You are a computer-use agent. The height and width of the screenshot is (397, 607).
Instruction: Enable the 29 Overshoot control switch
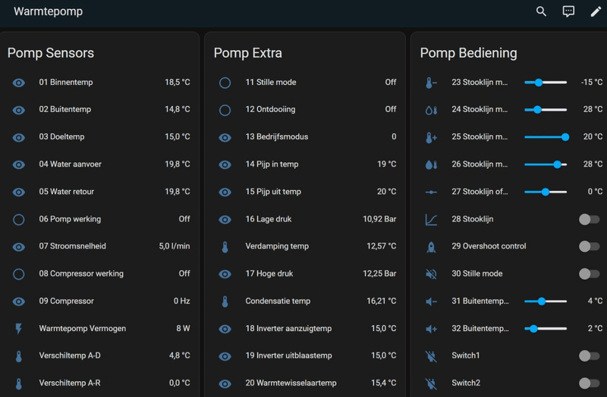(589, 247)
